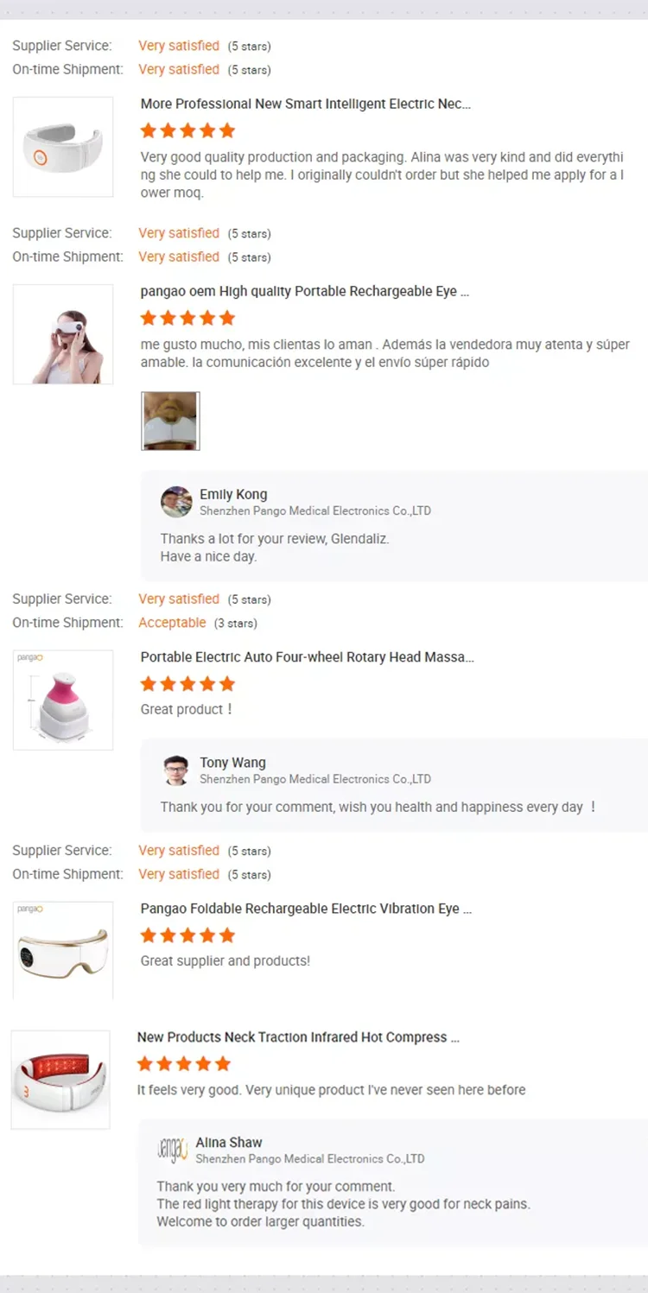Click Tony Wang's profile picture
Viewport: 648px width, 1293px height.
click(x=176, y=770)
